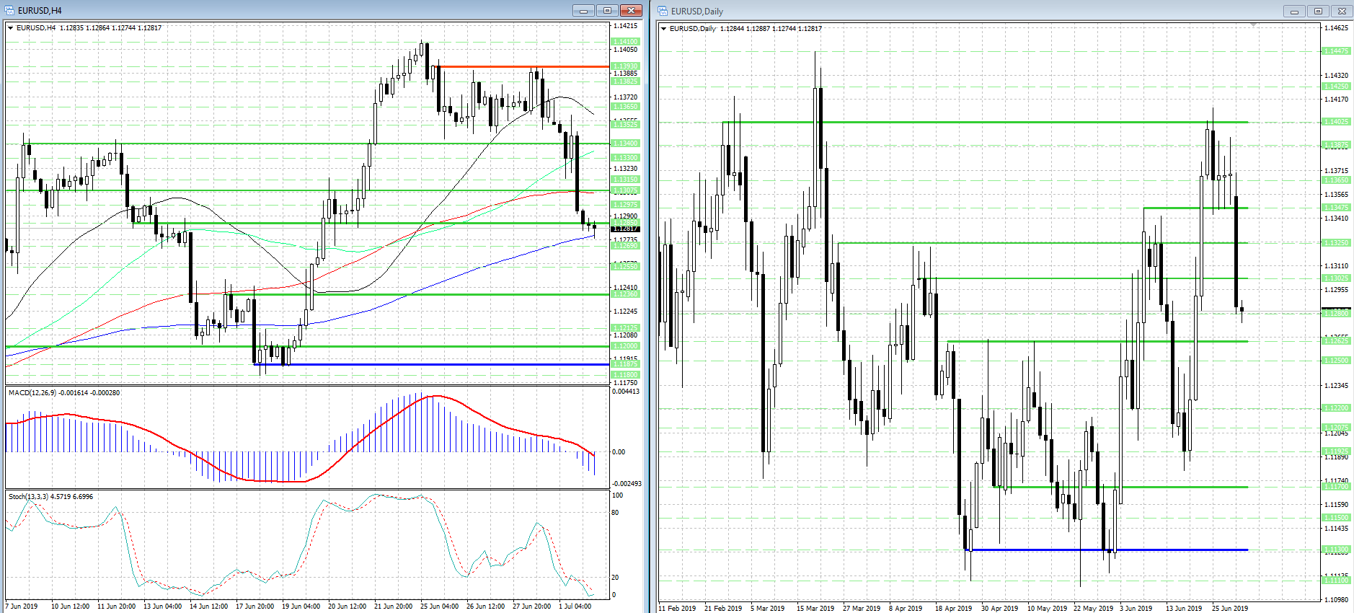Click the EURUSD,H4 window chart icon
1354x613 pixels.
tap(9, 10)
